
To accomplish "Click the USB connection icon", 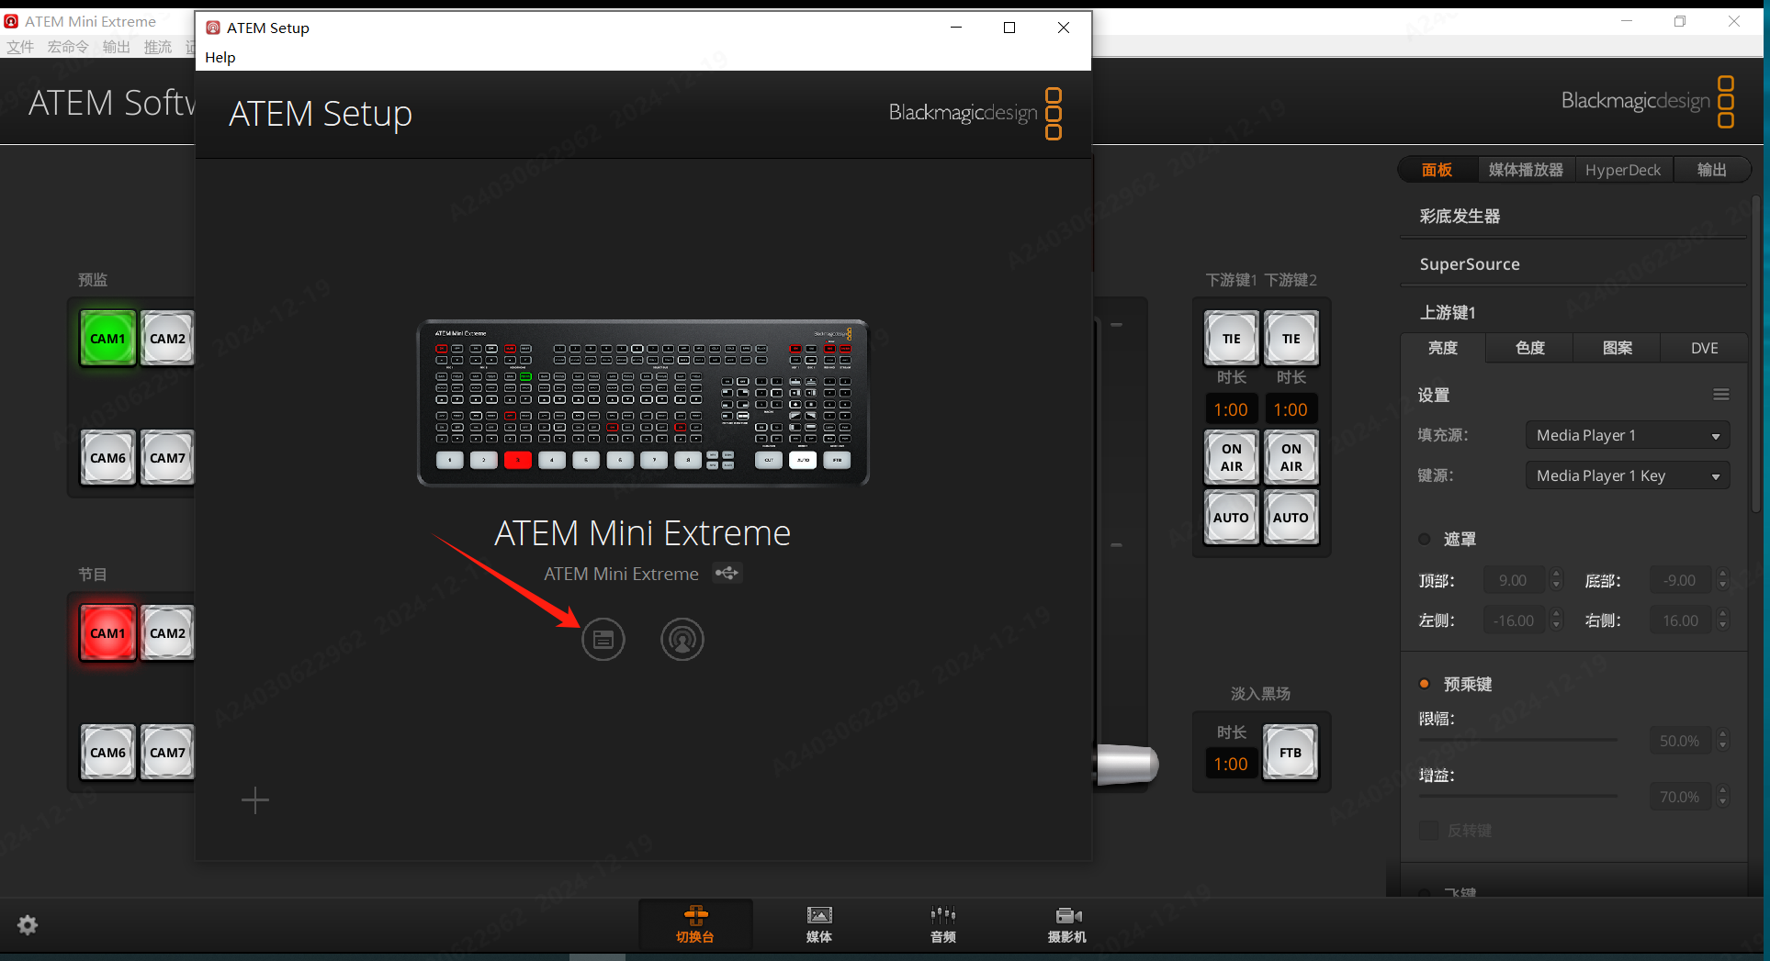I will [x=727, y=573].
